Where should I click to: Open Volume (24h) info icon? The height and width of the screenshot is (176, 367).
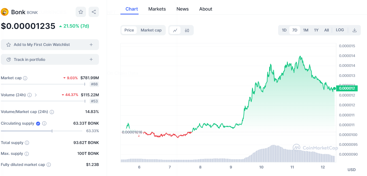coord(30,95)
